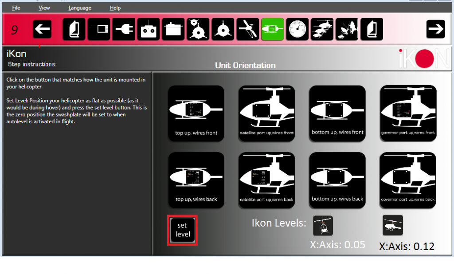This screenshot has height=274, width=454.
Task: Click the set level button
Action: (182, 230)
